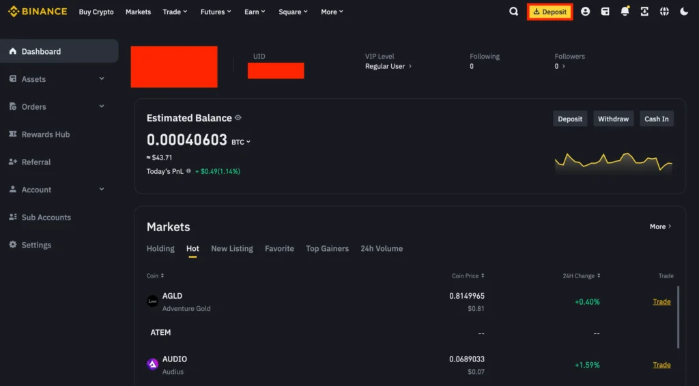
Task: Expand the Assets sidebar chevron
Action: tap(102, 78)
